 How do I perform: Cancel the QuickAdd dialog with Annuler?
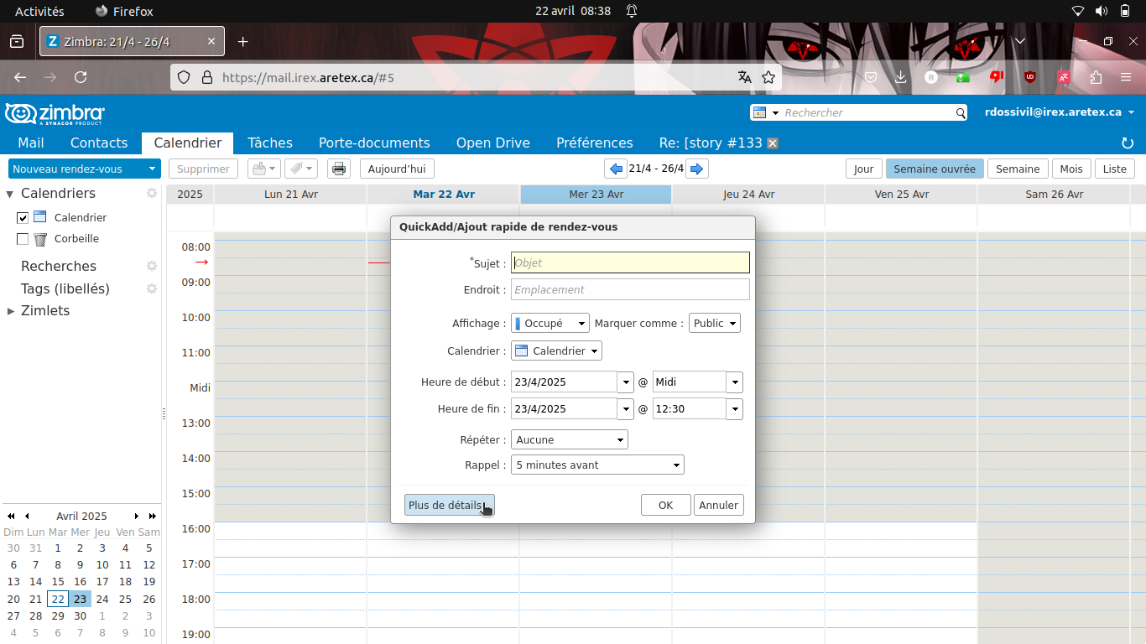point(719,505)
